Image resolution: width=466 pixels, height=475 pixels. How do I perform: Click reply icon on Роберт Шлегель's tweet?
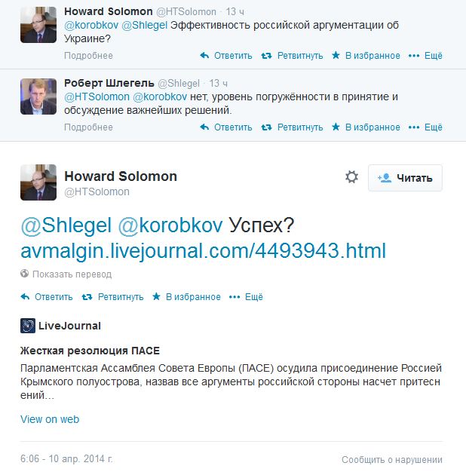click(x=204, y=127)
